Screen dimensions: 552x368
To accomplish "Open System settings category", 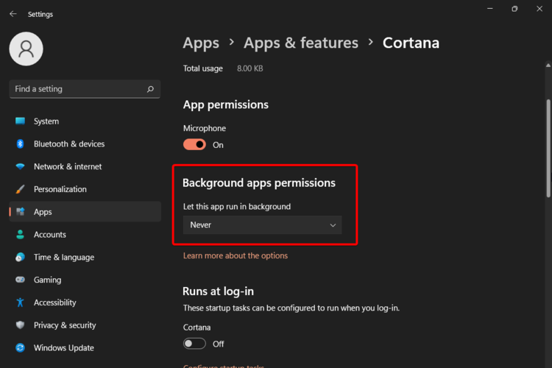I will [x=85, y=121].
